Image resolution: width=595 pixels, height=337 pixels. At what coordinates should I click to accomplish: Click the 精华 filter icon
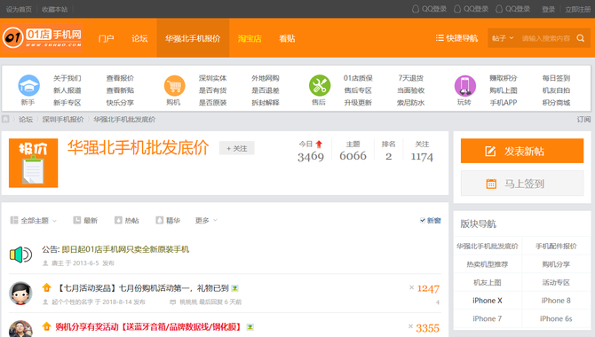pos(159,220)
